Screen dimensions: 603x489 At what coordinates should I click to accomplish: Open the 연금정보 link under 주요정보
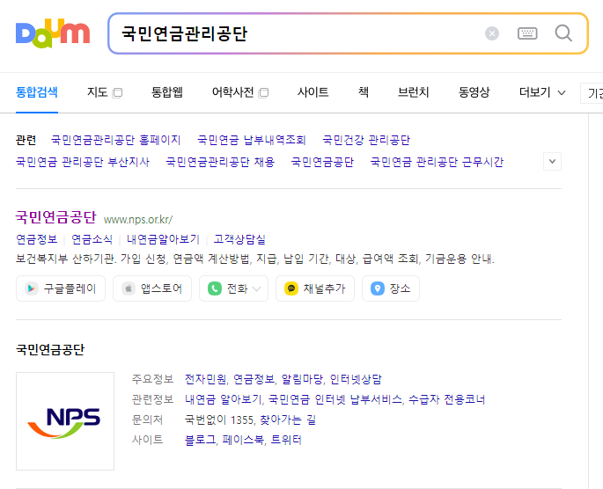[254, 380]
